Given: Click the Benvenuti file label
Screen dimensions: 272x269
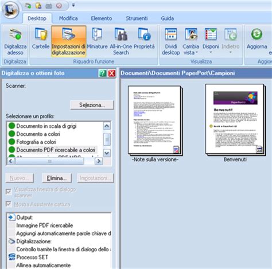Looking at the screenshot, I should (235, 159).
